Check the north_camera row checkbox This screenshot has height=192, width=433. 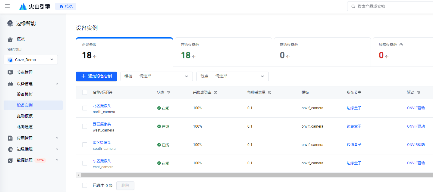(x=85, y=108)
